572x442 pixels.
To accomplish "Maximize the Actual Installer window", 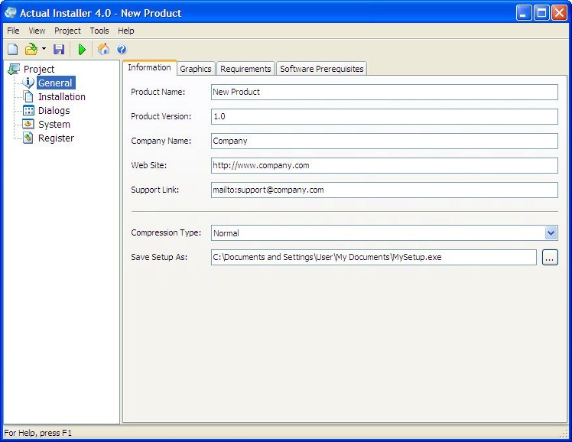I will click(x=541, y=13).
